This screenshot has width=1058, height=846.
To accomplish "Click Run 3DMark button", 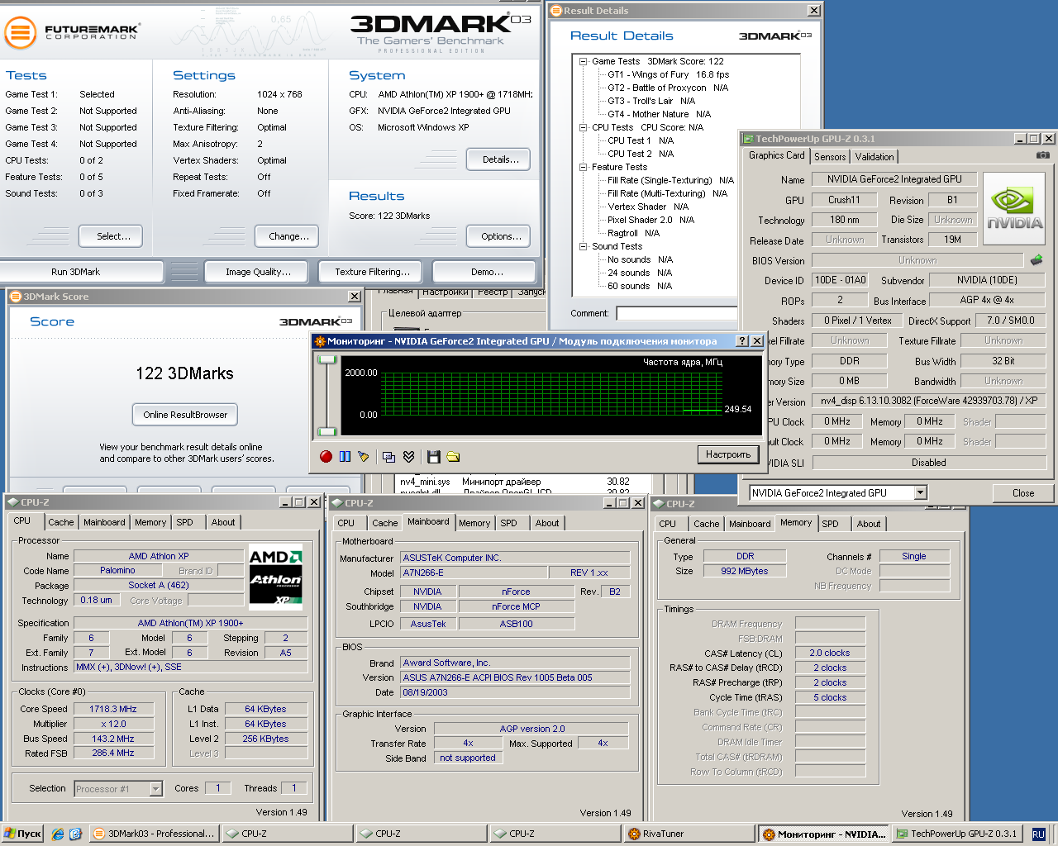I will 82,272.
